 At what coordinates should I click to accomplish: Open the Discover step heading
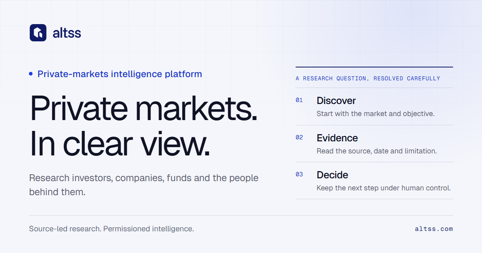pyautogui.click(x=336, y=100)
